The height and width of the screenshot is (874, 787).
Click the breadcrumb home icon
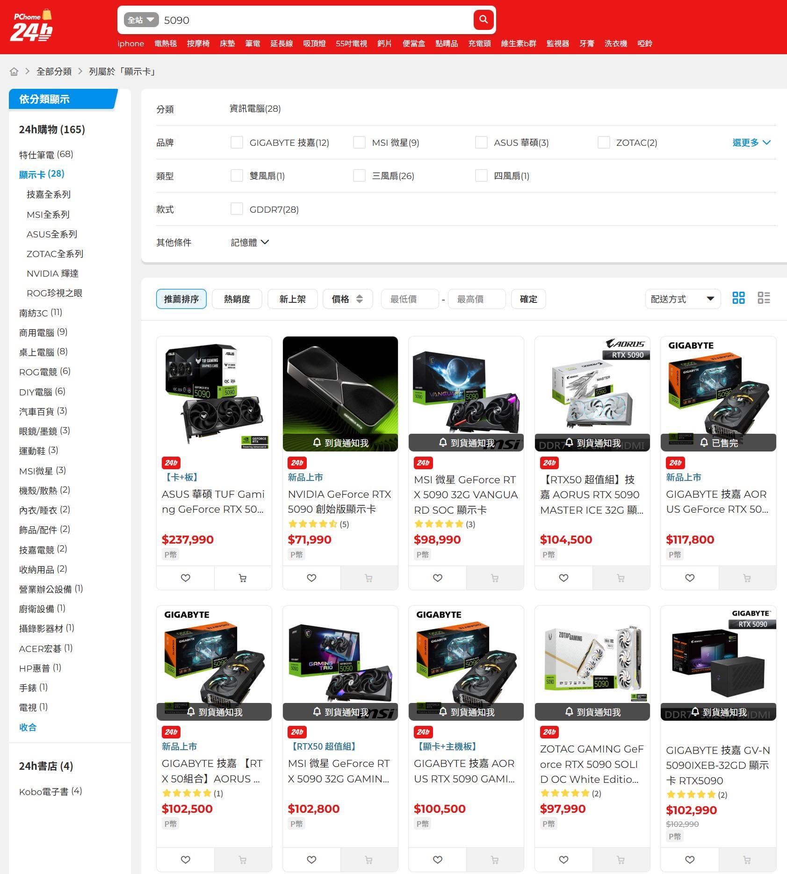(x=14, y=72)
